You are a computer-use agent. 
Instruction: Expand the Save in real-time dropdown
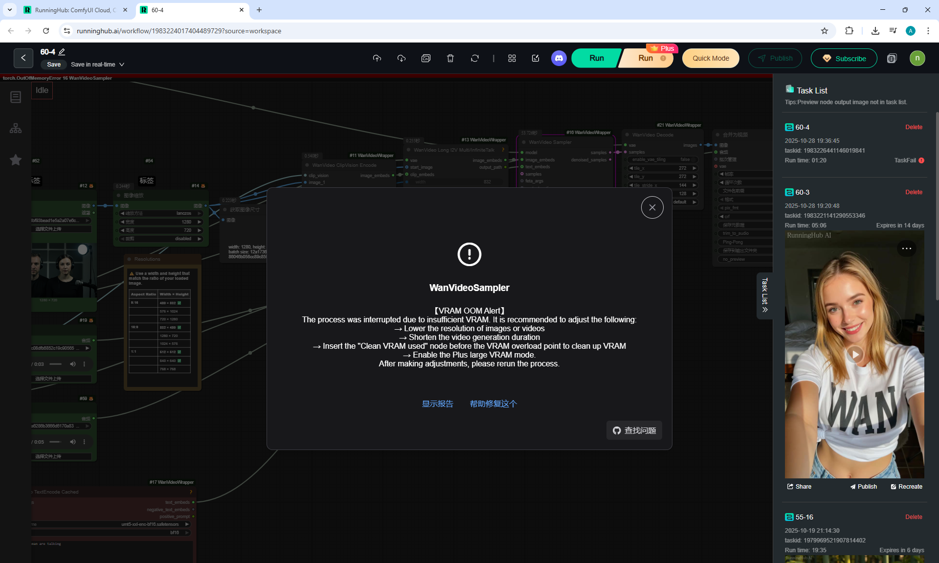pos(122,65)
